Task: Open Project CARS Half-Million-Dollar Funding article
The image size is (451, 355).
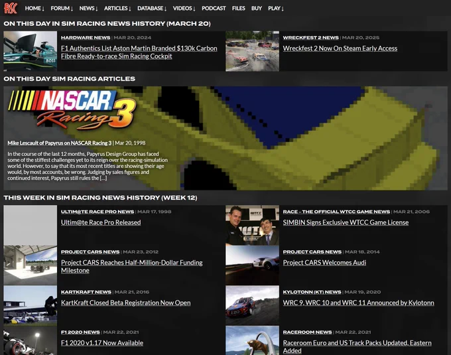Action: pyautogui.click(x=132, y=266)
